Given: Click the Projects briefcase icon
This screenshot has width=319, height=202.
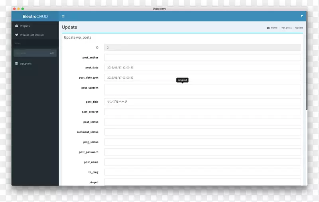Looking at the screenshot, I should [x=17, y=26].
